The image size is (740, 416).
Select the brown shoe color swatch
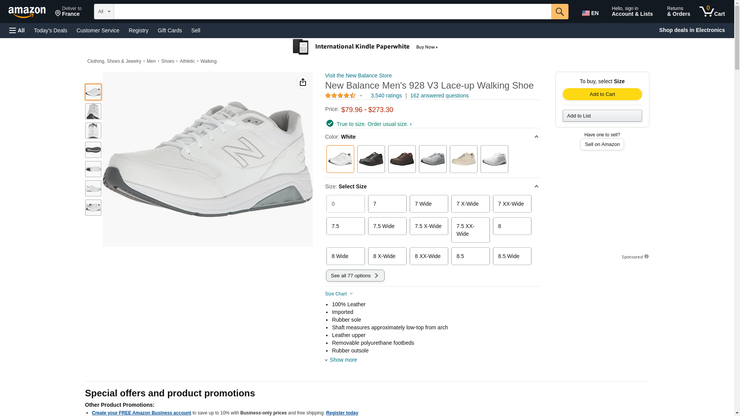tap(402, 159)
